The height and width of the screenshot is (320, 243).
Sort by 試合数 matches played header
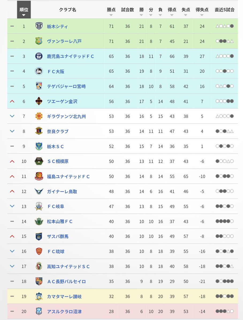pyautogui.click(x=128, y=10)
